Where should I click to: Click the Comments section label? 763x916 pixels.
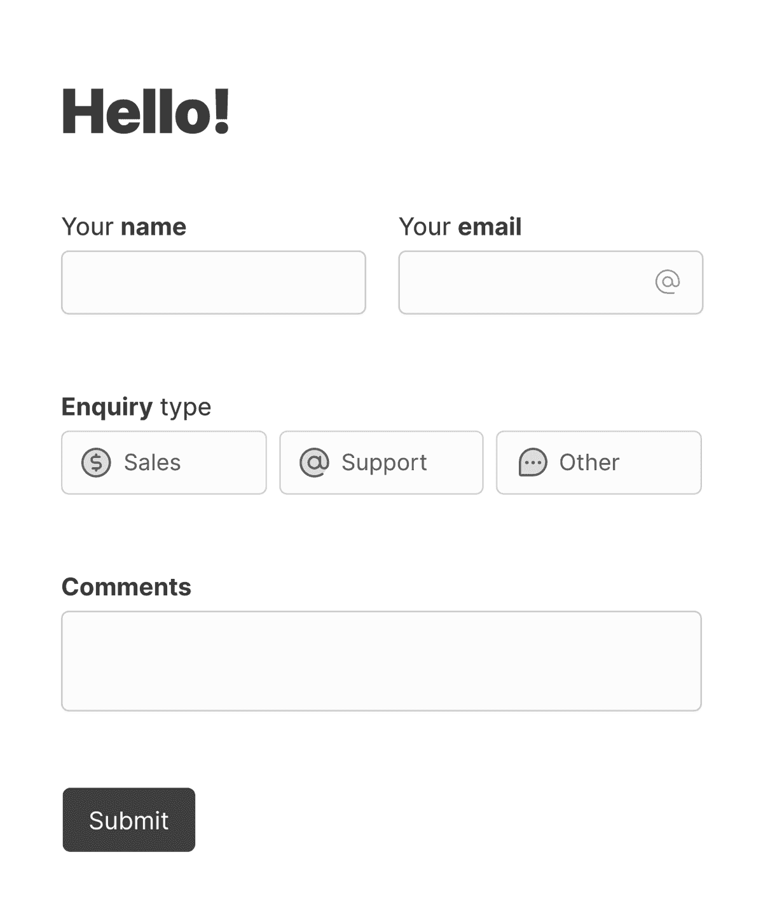pos(126,586)
